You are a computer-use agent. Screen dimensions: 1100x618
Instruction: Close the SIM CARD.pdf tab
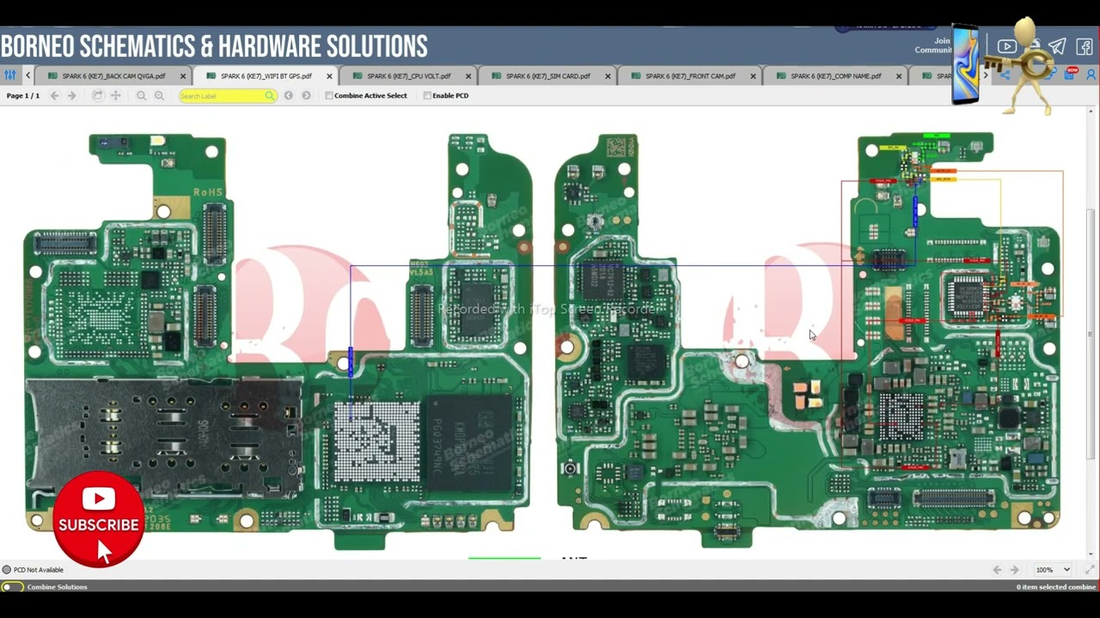click(x=608, y=76)
